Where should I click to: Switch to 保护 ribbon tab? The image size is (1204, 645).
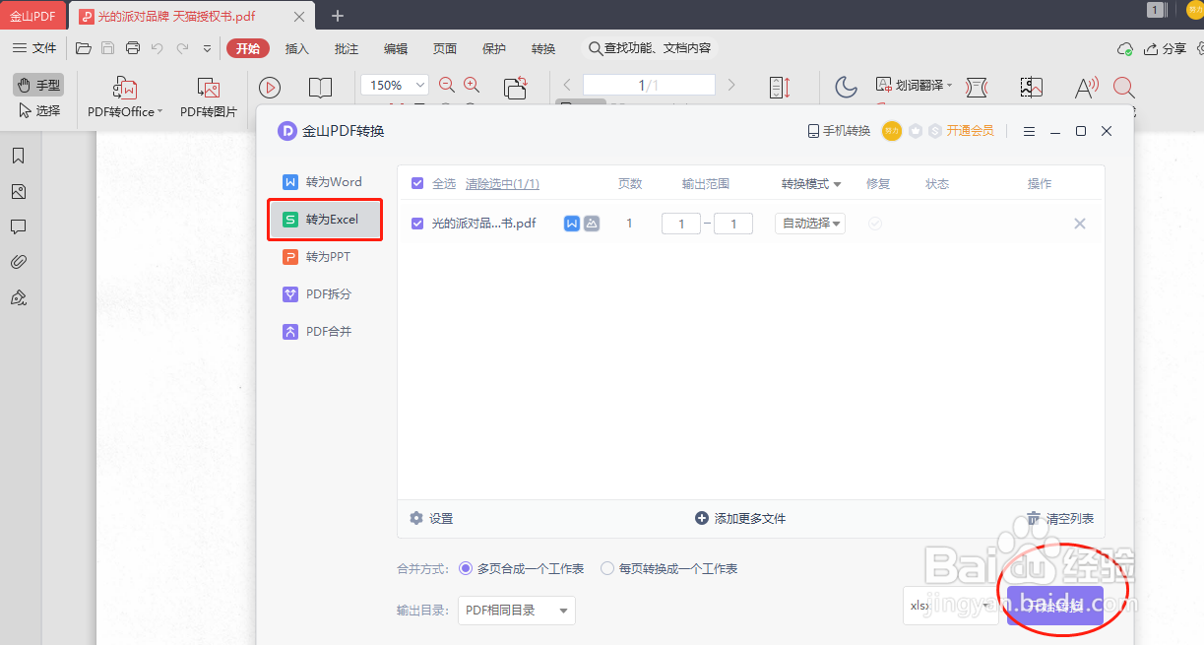[494, 49]
